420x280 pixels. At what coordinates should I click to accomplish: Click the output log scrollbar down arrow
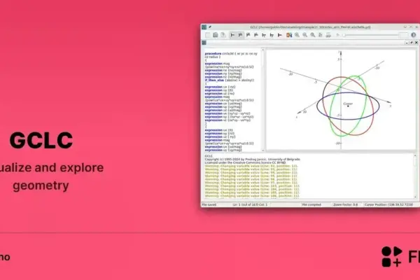tap(415, 197)
